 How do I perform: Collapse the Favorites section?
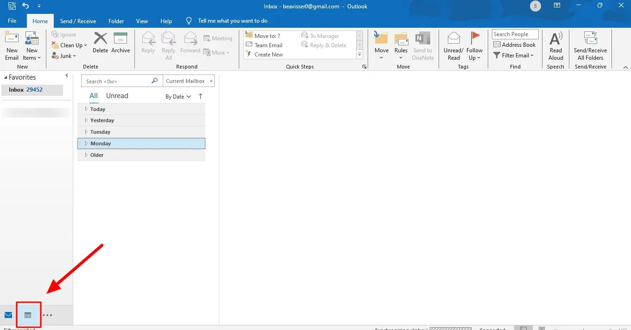[6, 77]
